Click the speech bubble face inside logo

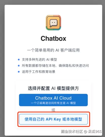point(54,23)
